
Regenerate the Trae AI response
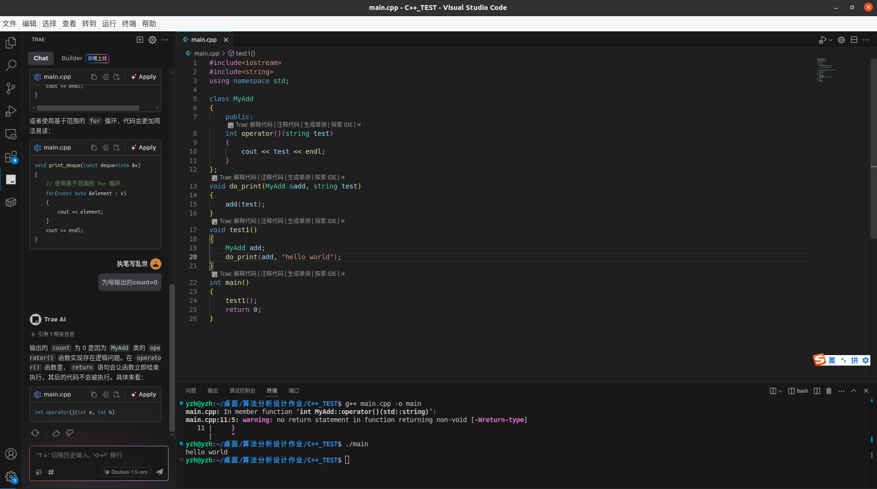pyautogui.click(x=35, y=433)
